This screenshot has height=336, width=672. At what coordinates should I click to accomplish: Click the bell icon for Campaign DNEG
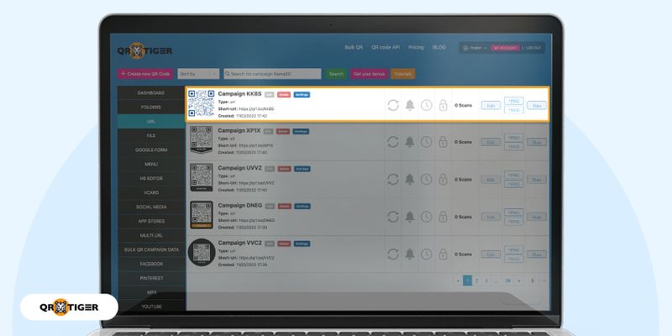point(410,217)
